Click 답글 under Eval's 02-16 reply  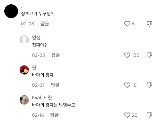tap(54, 115)
